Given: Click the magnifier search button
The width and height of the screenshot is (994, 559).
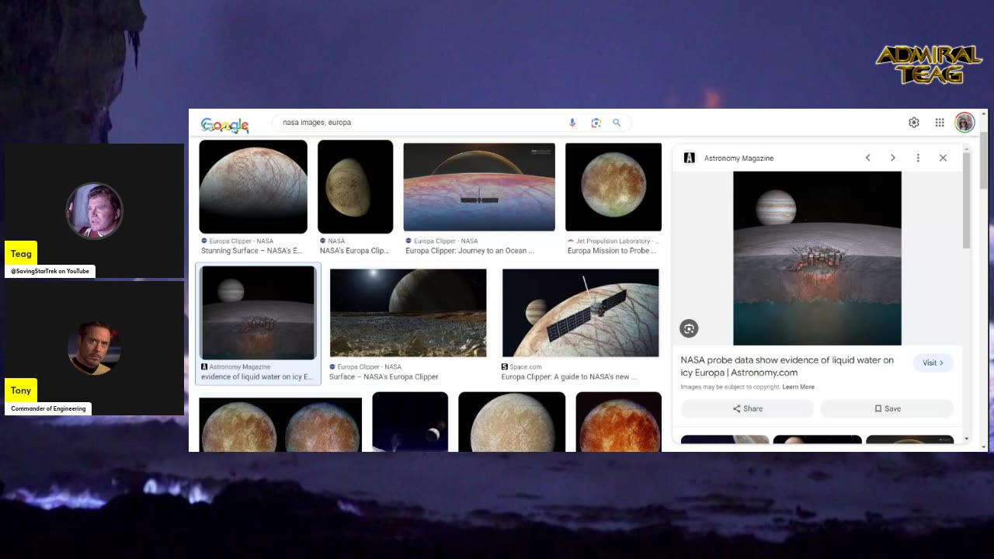Looking at the screenshot, I should tap(617, 123).
